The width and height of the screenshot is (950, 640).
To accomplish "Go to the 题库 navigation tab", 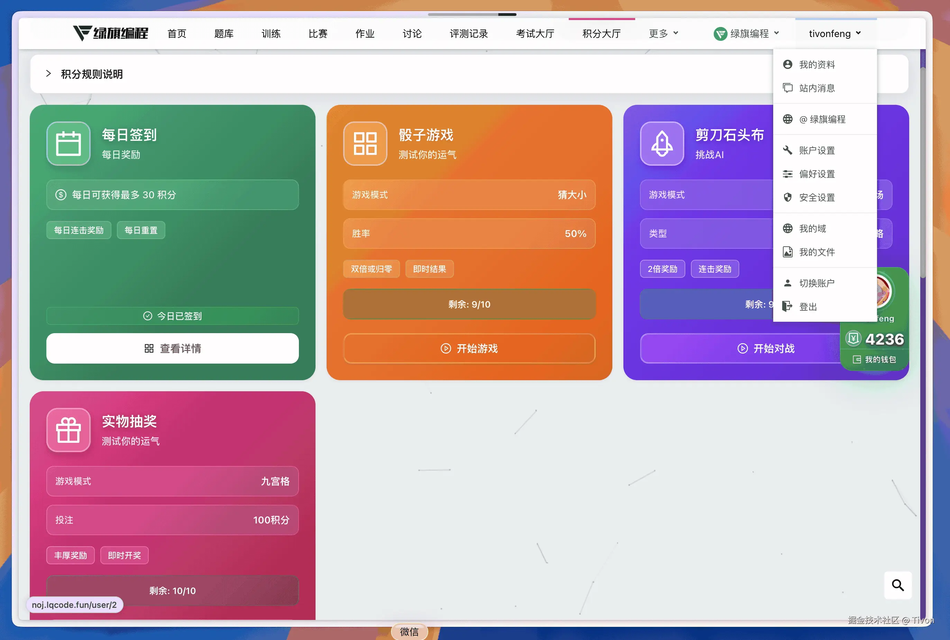I will (223, 34).
